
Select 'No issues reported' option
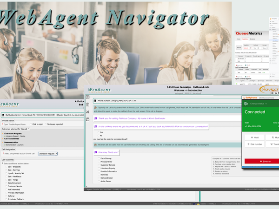[x=46, y=124]
